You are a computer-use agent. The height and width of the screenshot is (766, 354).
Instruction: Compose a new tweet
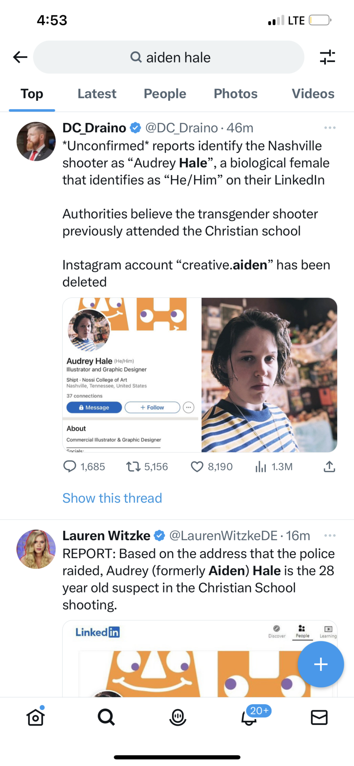pos(321,664)
